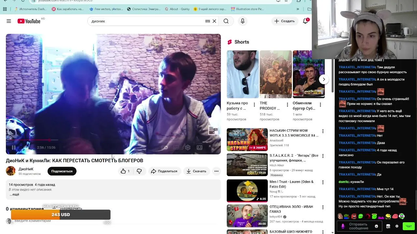This screenshot has width=417, height=234.
Task: Like the video with thumbs up
Action: [x=125, y=171]
